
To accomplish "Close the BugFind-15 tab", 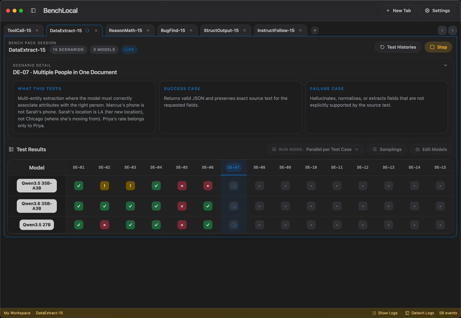I will pyautogui.click(x=191, y=30).
